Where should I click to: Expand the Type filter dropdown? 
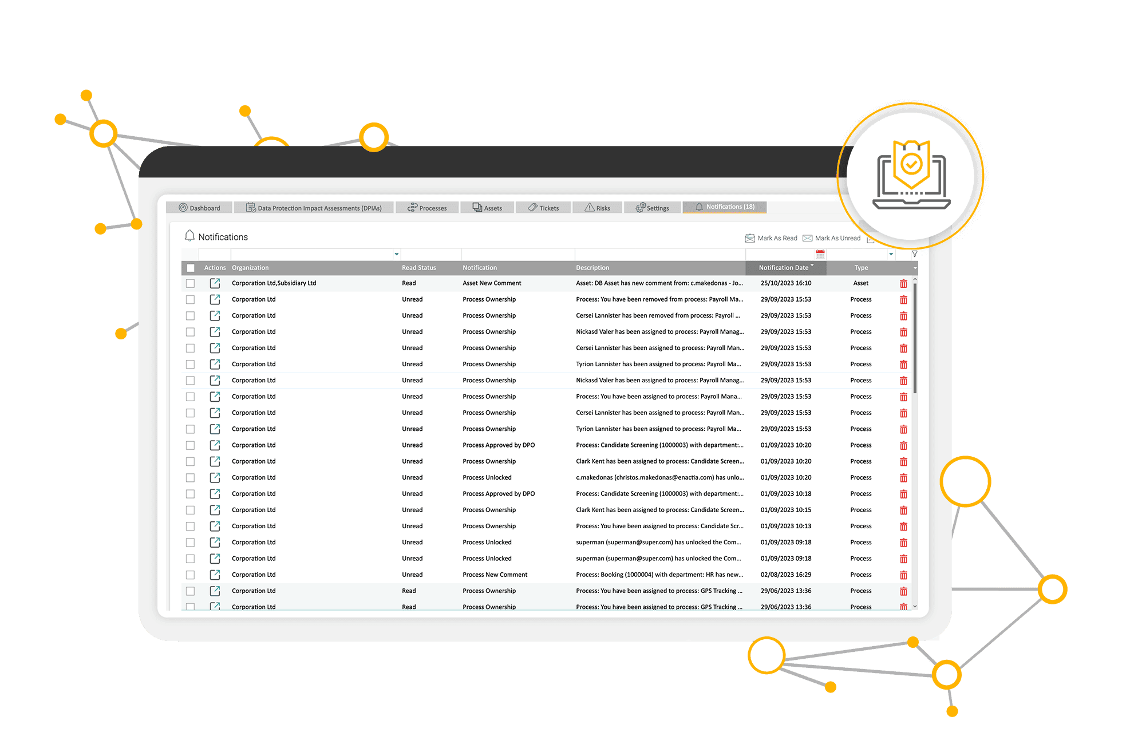[x=891, y=254]
